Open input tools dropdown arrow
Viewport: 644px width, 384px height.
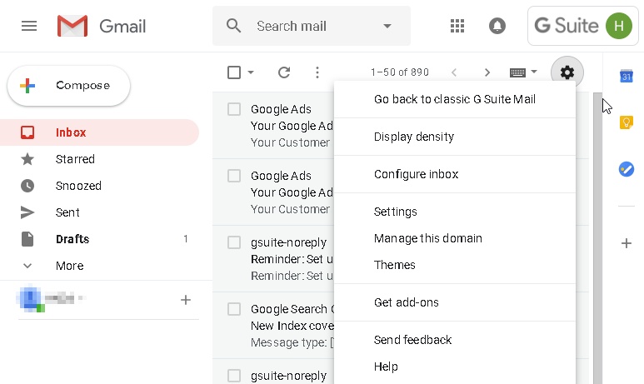[533, 72]
